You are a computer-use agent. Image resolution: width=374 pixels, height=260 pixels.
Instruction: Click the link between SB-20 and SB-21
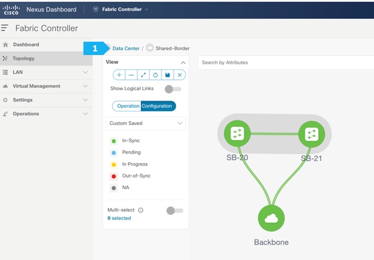coord(274,134)
